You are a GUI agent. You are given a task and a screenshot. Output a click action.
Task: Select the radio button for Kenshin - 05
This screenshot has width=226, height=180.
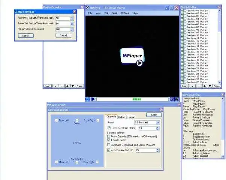(x=185, y=22)
